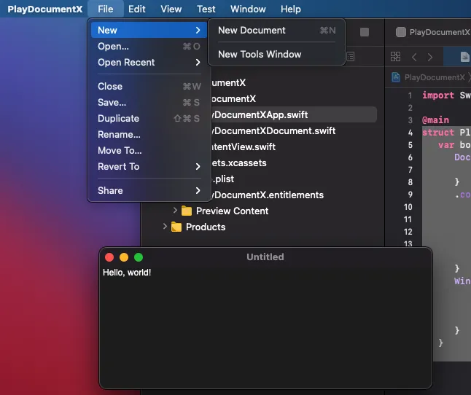
Task: Go back in editor history
Action: coord(414,57)
